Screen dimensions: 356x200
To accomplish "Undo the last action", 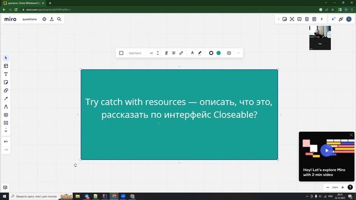I will click(6, 142).
